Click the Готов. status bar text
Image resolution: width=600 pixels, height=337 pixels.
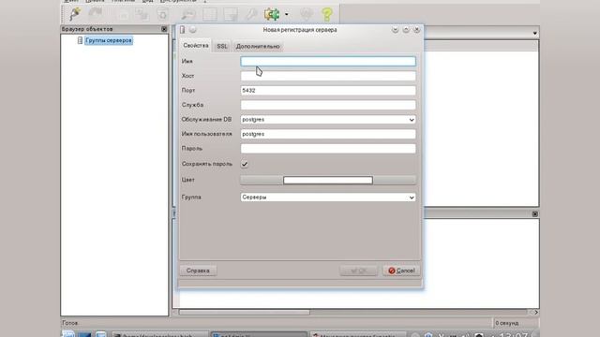click(x=70, y=323)
